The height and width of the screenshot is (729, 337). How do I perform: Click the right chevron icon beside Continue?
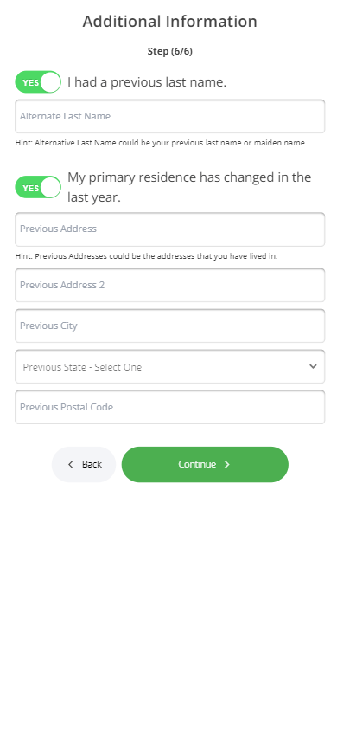[x=226, y=464]
